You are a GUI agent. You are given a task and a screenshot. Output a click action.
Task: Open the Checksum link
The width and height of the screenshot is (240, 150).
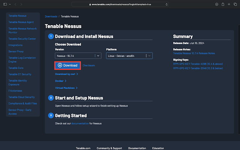pyautogui.click(x=89, y=65)
